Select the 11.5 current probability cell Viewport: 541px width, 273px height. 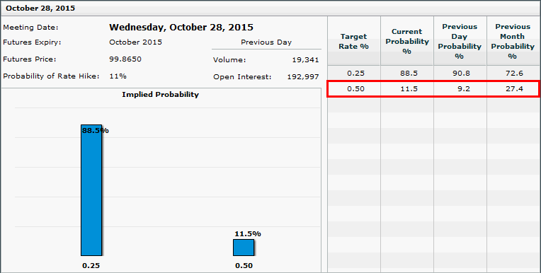pyautogui.click(x=407, y=89)
